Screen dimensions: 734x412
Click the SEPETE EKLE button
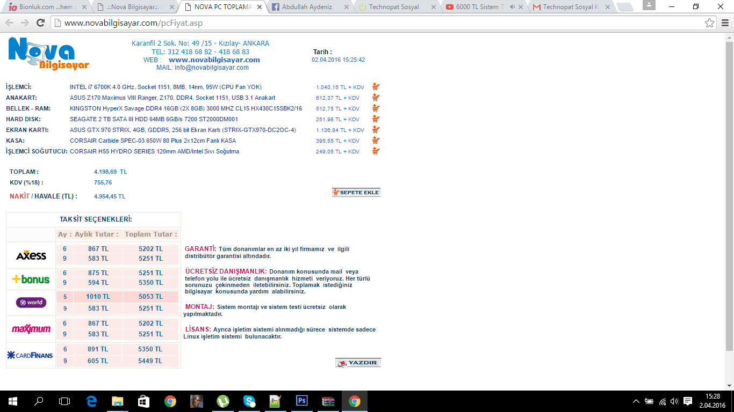(356, 192)
